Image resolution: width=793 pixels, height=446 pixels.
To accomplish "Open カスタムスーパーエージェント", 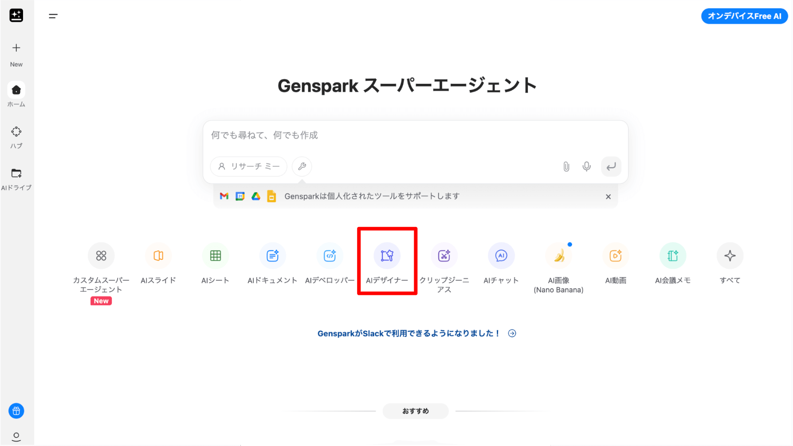I will point(101,256).
